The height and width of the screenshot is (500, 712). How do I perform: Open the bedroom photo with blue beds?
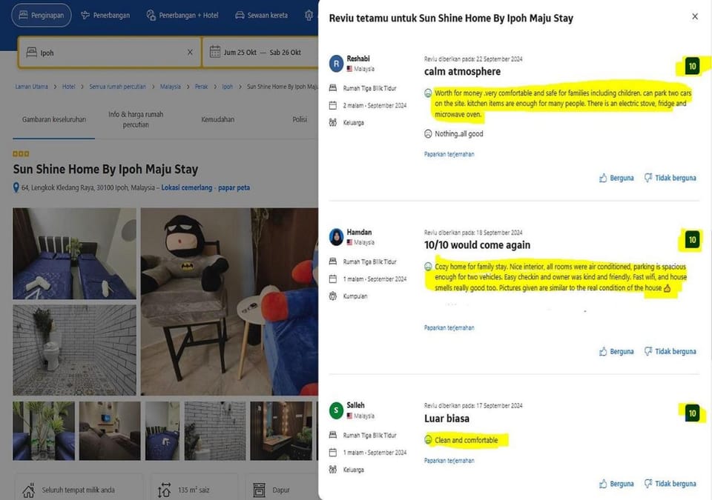(x=74, y=253)
